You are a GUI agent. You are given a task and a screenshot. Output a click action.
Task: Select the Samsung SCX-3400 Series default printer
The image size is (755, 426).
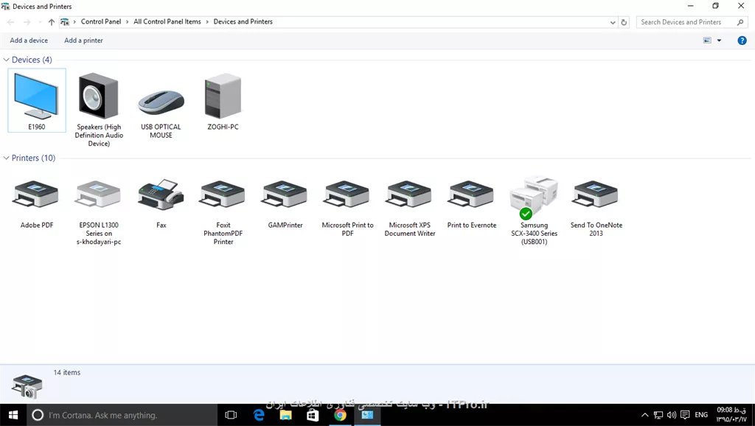(534, 198)
